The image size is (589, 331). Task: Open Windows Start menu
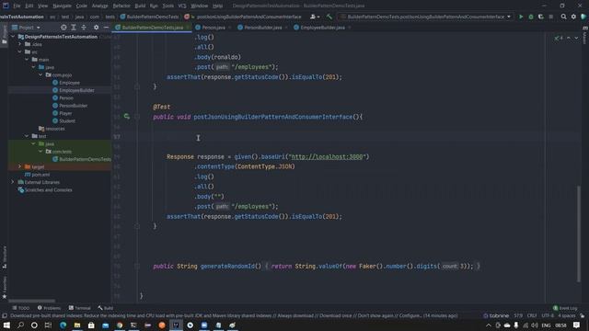point(6,325)
